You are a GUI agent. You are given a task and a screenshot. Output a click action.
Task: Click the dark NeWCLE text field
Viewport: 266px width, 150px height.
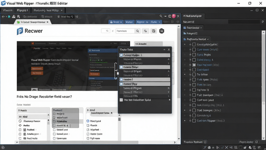pyautogui.click(x=244, y=22)
